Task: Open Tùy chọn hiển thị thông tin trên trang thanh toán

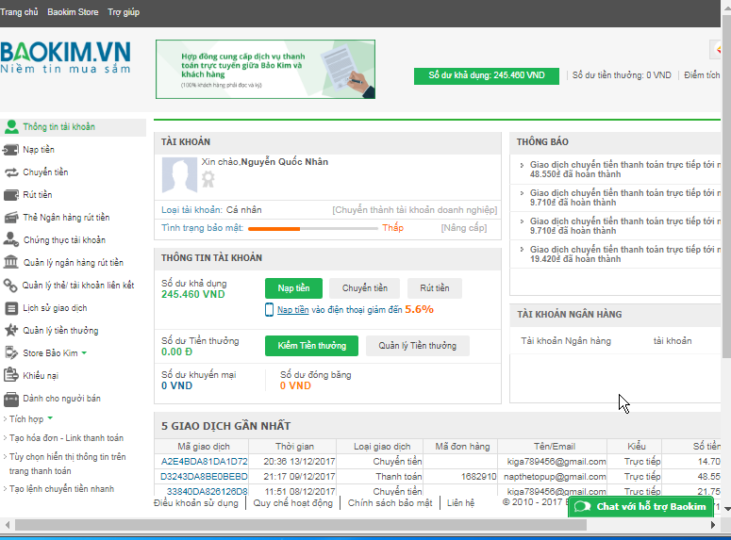Action: coord(67,464)
